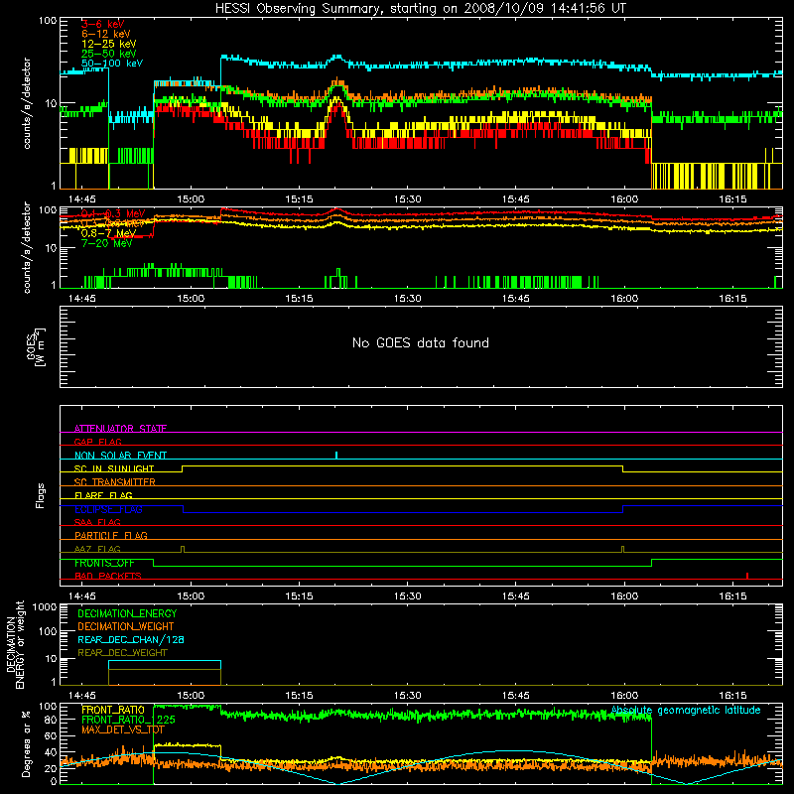794x794 pixels.
Task: Click the 'DECIMATION ENERGY or weight' axis label
Action: pos(15,644)
